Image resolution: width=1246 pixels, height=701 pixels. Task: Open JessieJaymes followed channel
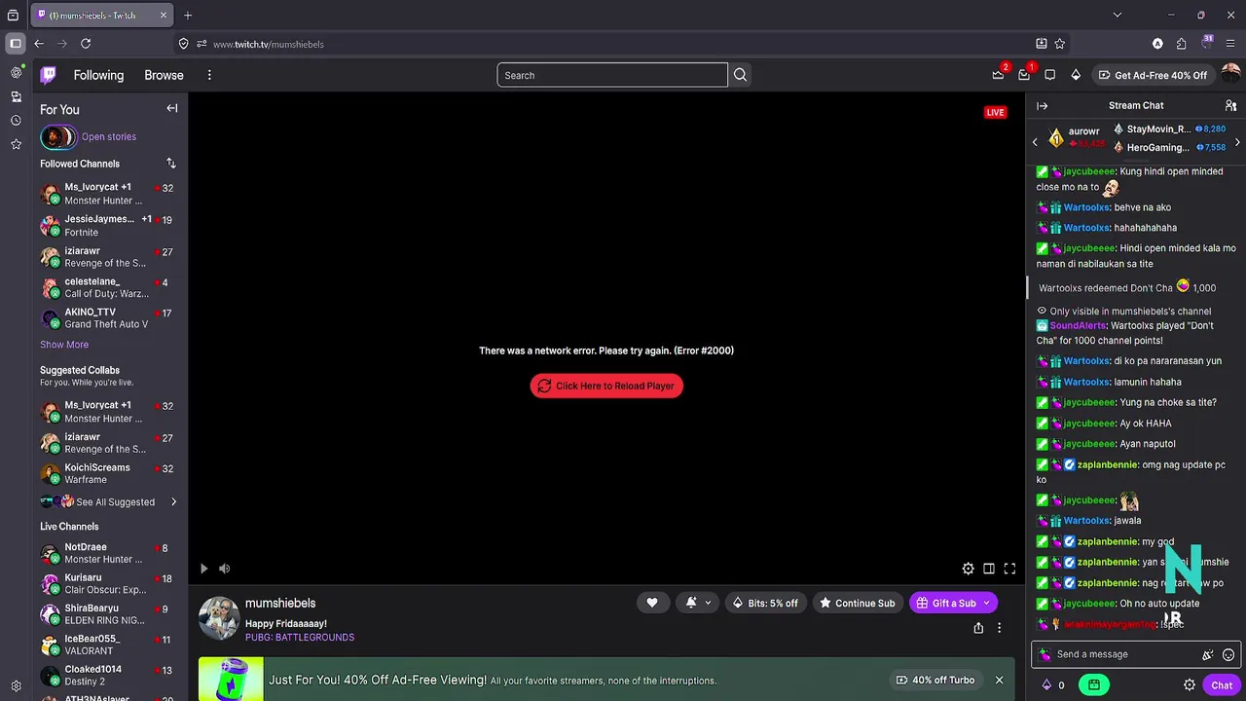[x=109, y=226]
